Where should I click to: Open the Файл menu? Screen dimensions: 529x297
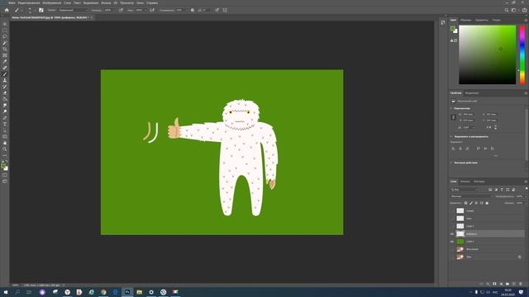tap(12, 2)
